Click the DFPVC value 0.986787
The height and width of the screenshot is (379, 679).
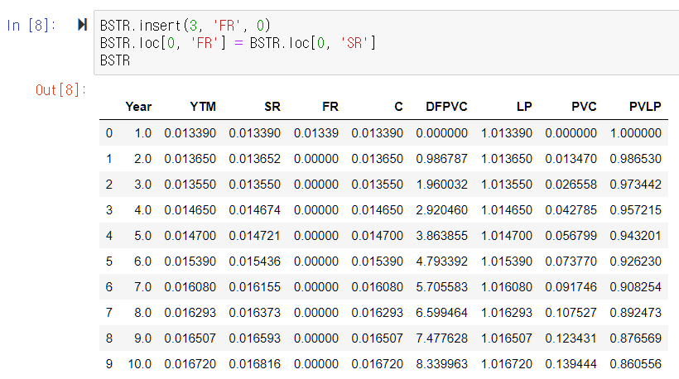(x=441, y=159)
